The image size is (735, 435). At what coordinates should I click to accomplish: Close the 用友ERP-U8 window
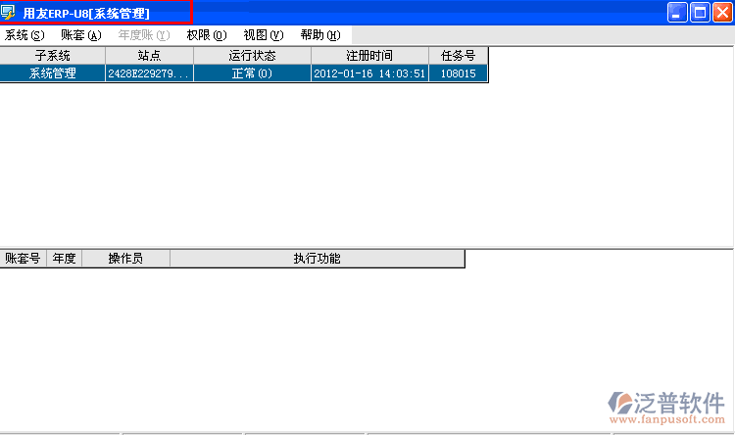722,13
